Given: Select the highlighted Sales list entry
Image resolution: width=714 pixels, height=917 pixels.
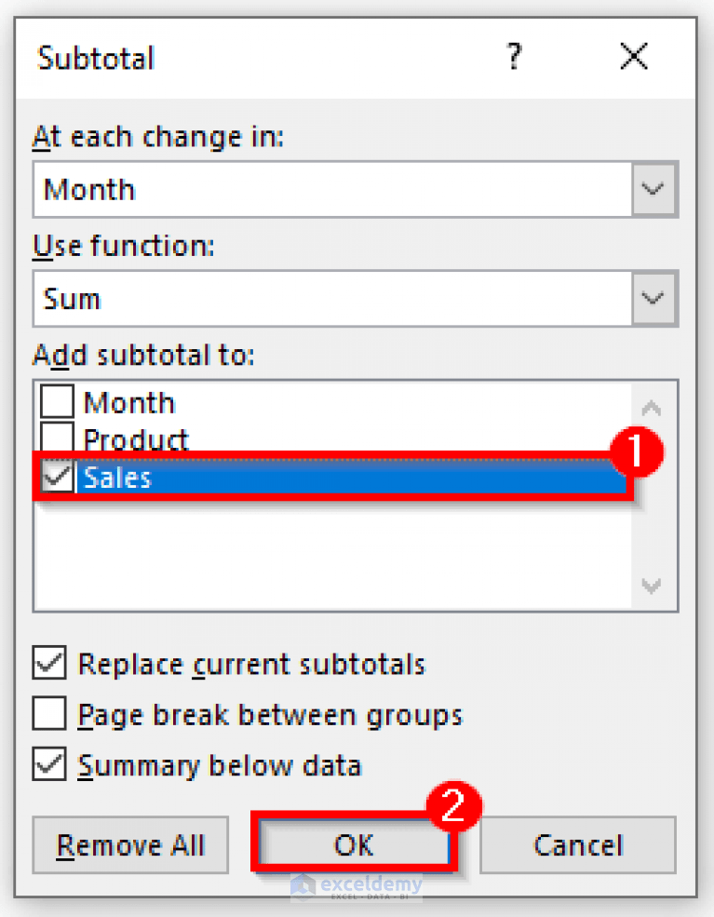Looking at the screenshot, I should pyautogui.click(x=279, y=477).
